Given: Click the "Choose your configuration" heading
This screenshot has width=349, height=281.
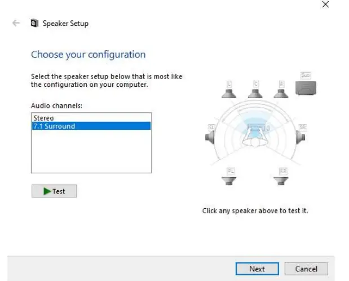Looking at the screenshot, I should coord(88,55).
